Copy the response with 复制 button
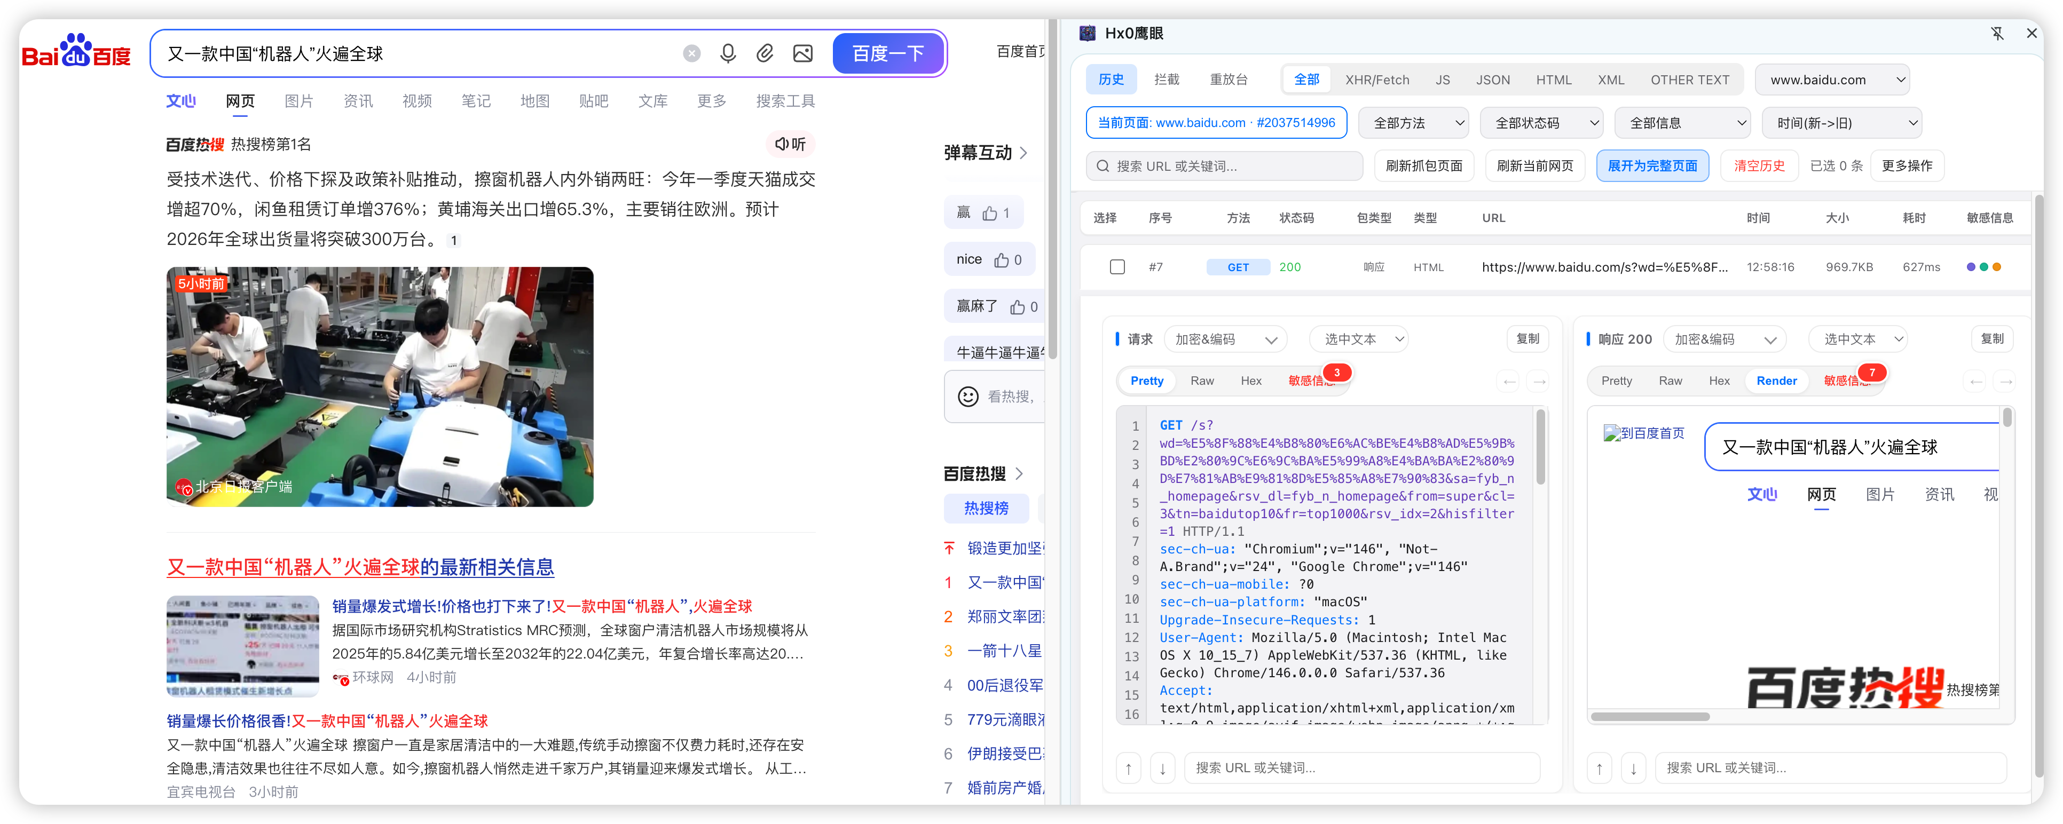The height and width of the screenshot is (824, 2063). click(x=1991, y=339)
